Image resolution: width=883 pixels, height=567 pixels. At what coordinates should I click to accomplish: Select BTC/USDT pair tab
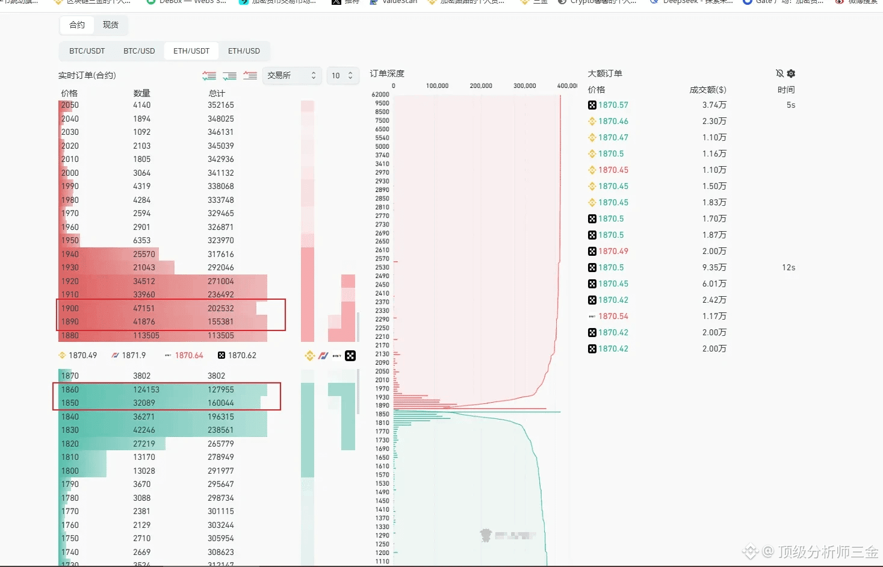pos(87,51)
